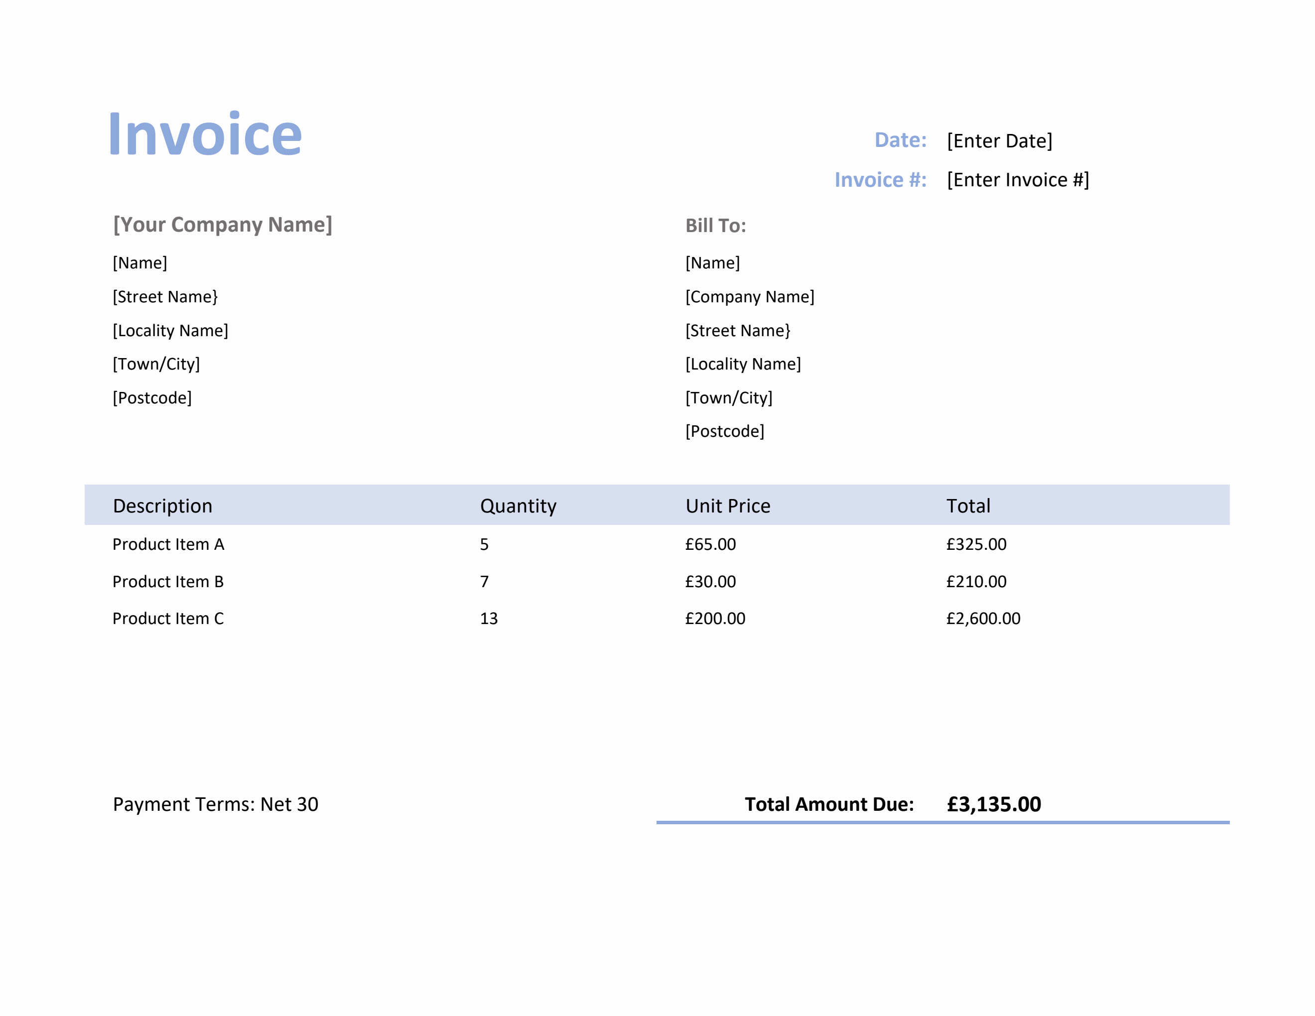Click the £3,135.00 total amount
The height and width of the screenshot is (1016, 1315).
994,804
